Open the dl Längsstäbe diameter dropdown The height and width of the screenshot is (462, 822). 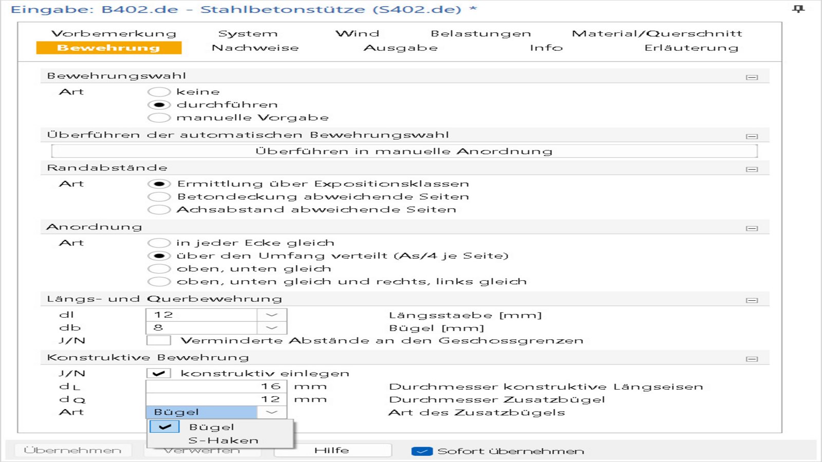[272, 315]
